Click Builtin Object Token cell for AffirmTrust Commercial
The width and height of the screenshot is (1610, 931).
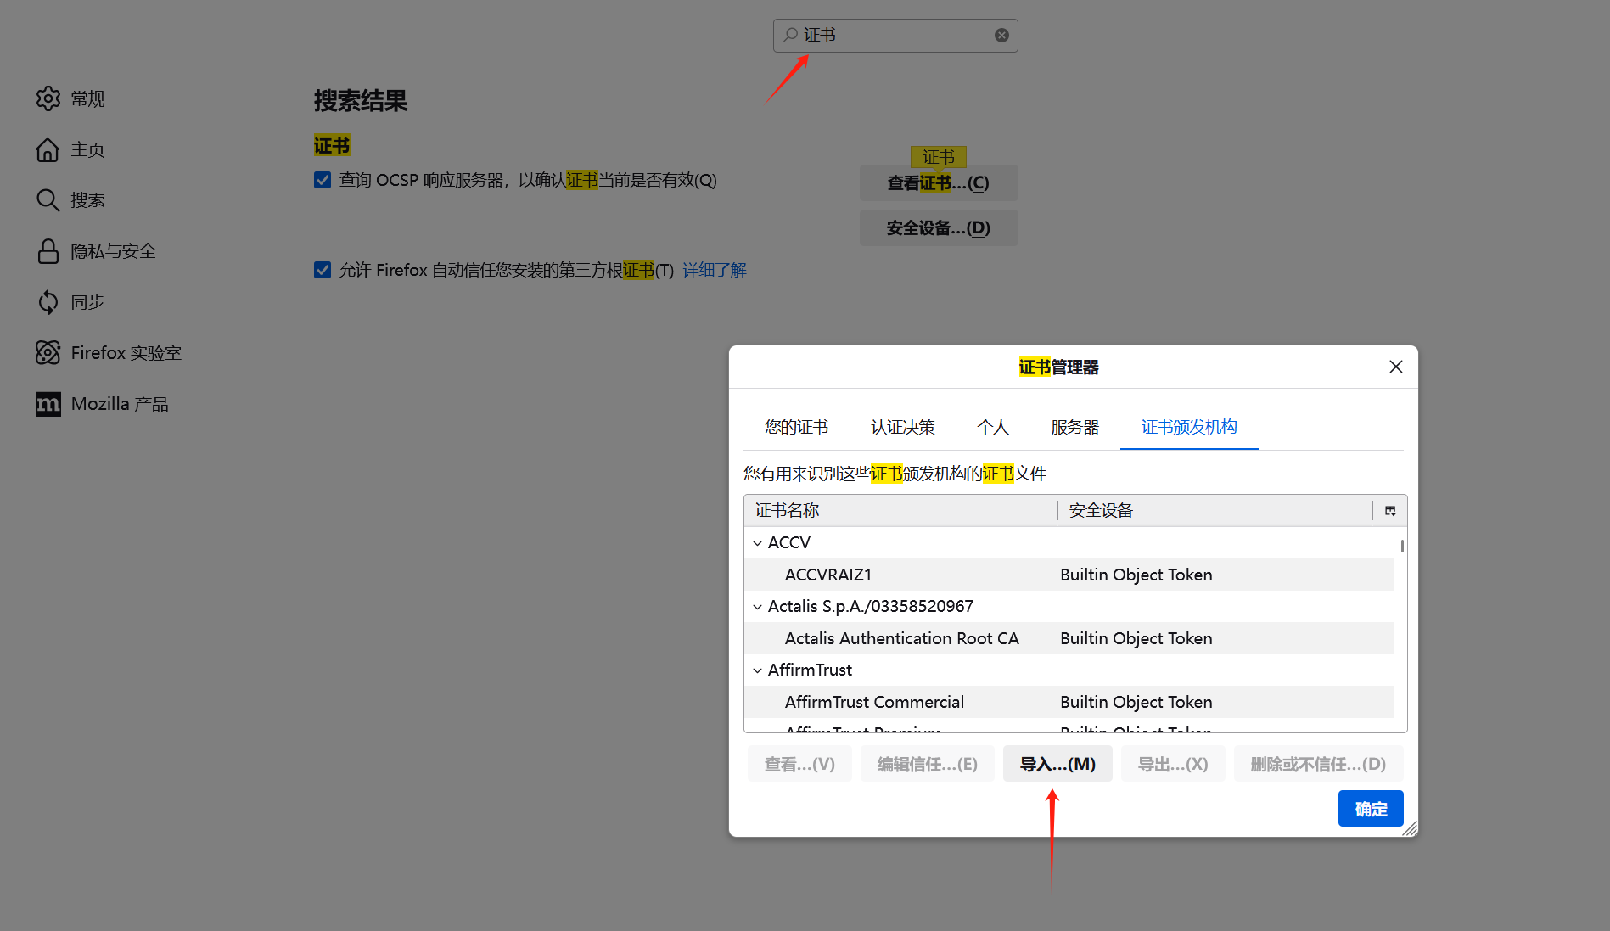(1136, 702)
